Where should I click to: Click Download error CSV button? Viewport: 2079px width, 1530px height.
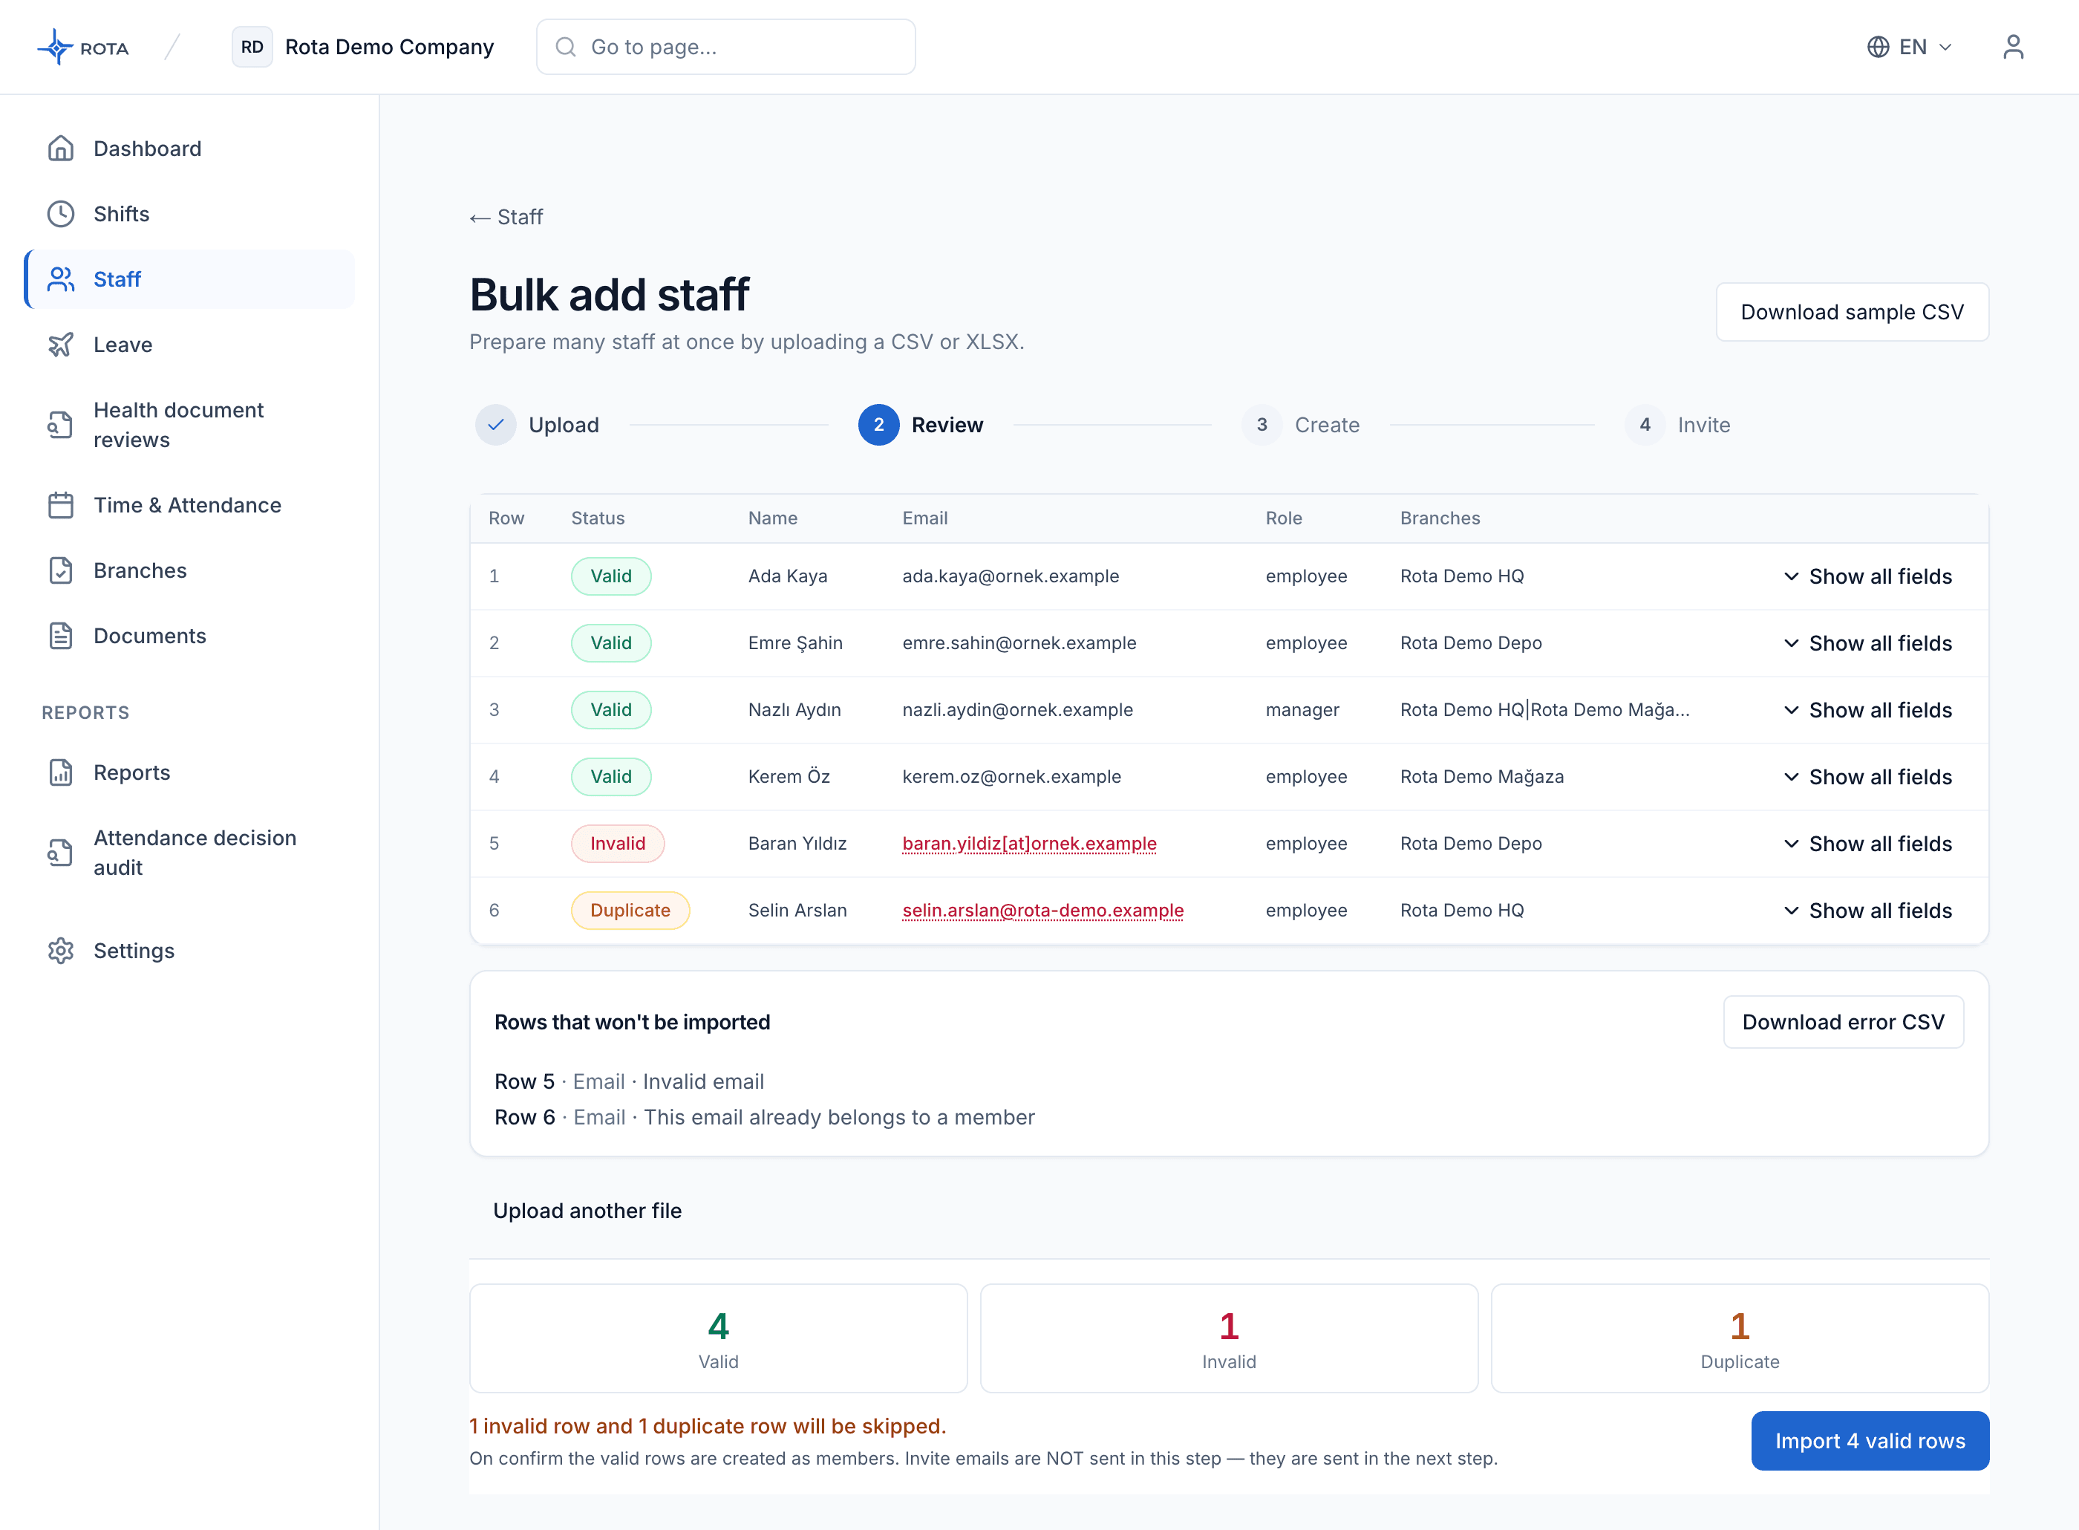pos(1843,1023)
